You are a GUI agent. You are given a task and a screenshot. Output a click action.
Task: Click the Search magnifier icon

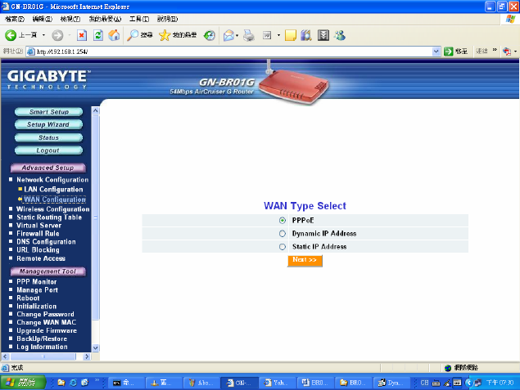[133, 35]
